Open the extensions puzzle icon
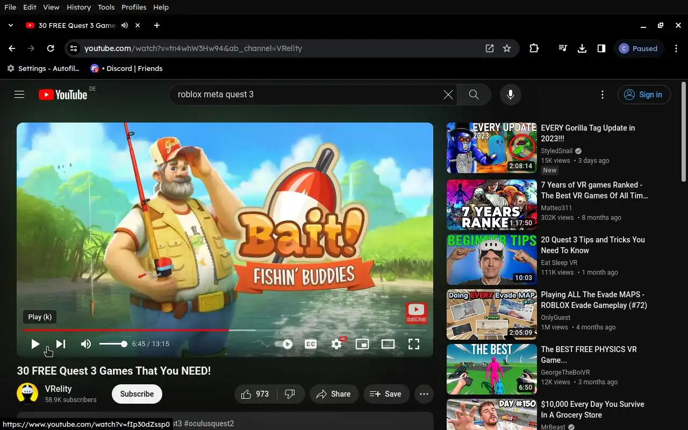The width and height of the screenshot is (688, 430). [x=534, y=48]
